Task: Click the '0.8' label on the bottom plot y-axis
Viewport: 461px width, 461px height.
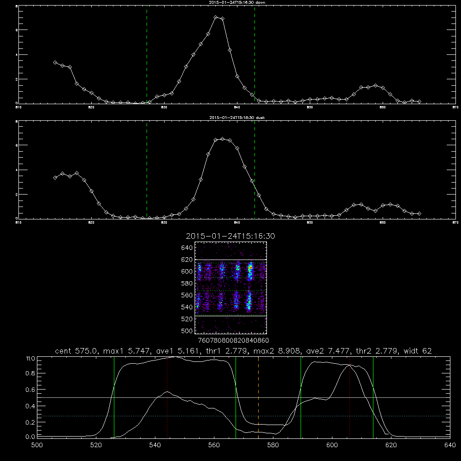Action: pos(30,373)
